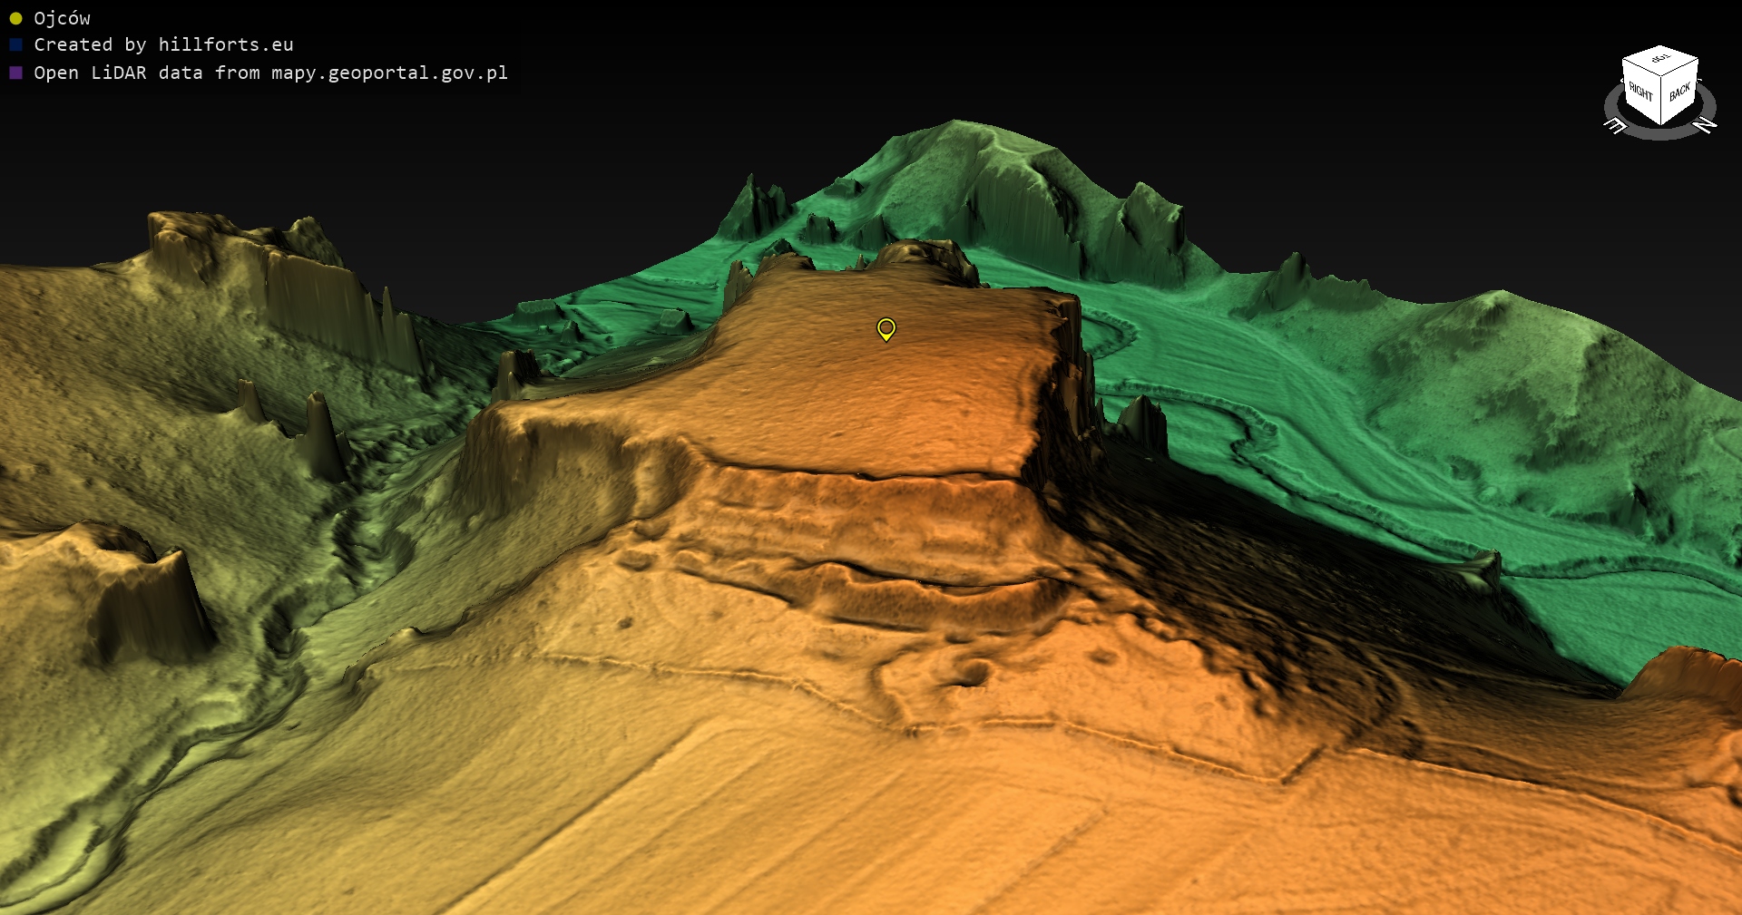Open the LiDAR data geoportal source text
Viewport: 1742px width, 915px height.
click(x=270, y=73)
